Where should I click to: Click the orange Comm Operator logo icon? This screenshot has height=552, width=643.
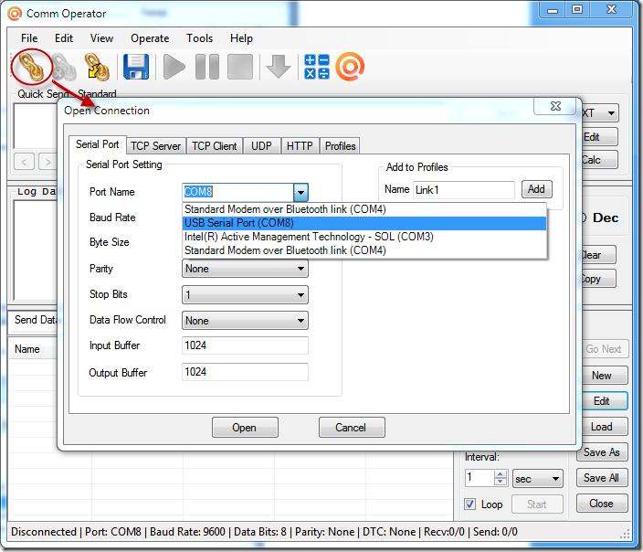tap(350, 67)
